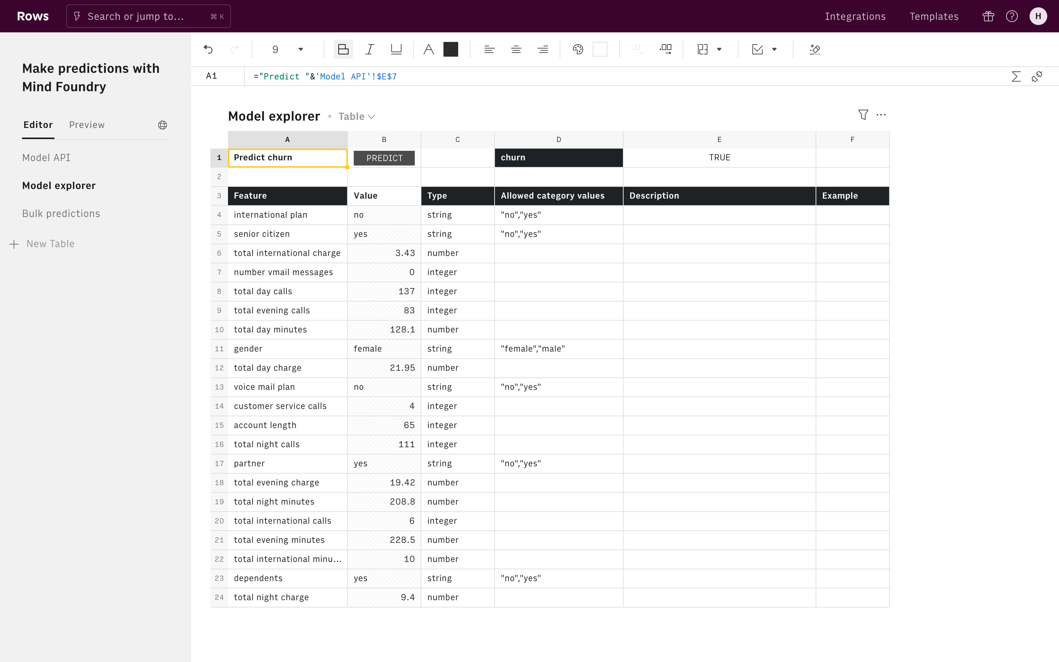1059x662 pixels.
Task: Select the black text color swatch
Action: click(451, 50)
